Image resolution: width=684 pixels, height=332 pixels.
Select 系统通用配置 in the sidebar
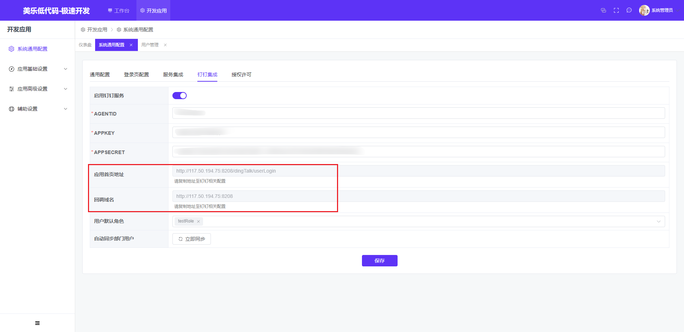coord(32,49)
